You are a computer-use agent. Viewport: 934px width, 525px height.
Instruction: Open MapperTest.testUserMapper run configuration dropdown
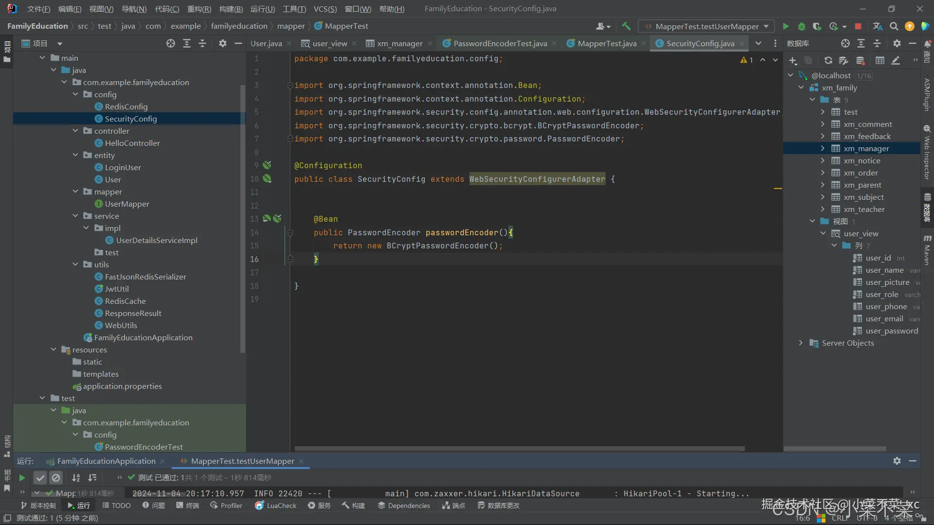tap(707, 26)
